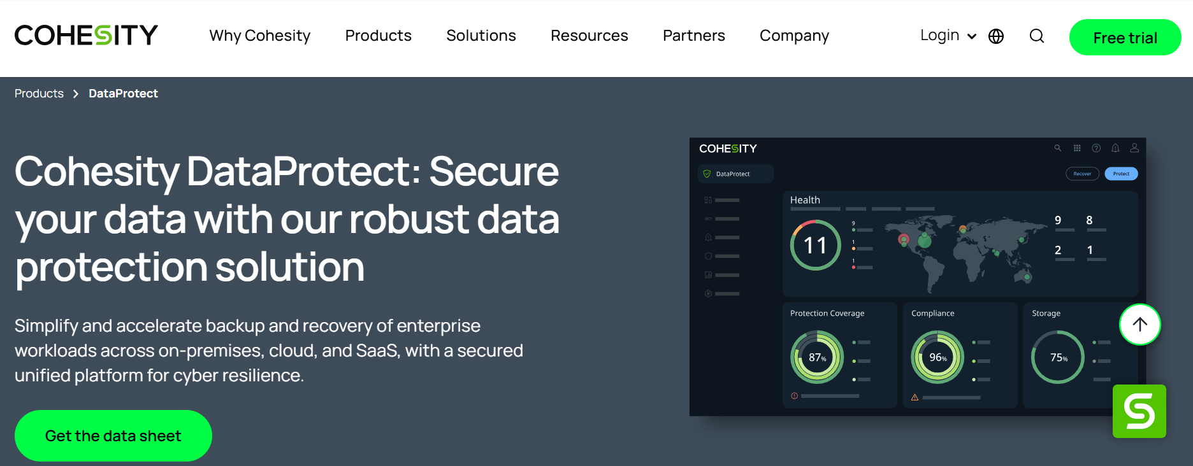Open the apps grid icon in the dashboard
The height and width of the screenshot is (466, 1193).
click(x=1077, y=148)
